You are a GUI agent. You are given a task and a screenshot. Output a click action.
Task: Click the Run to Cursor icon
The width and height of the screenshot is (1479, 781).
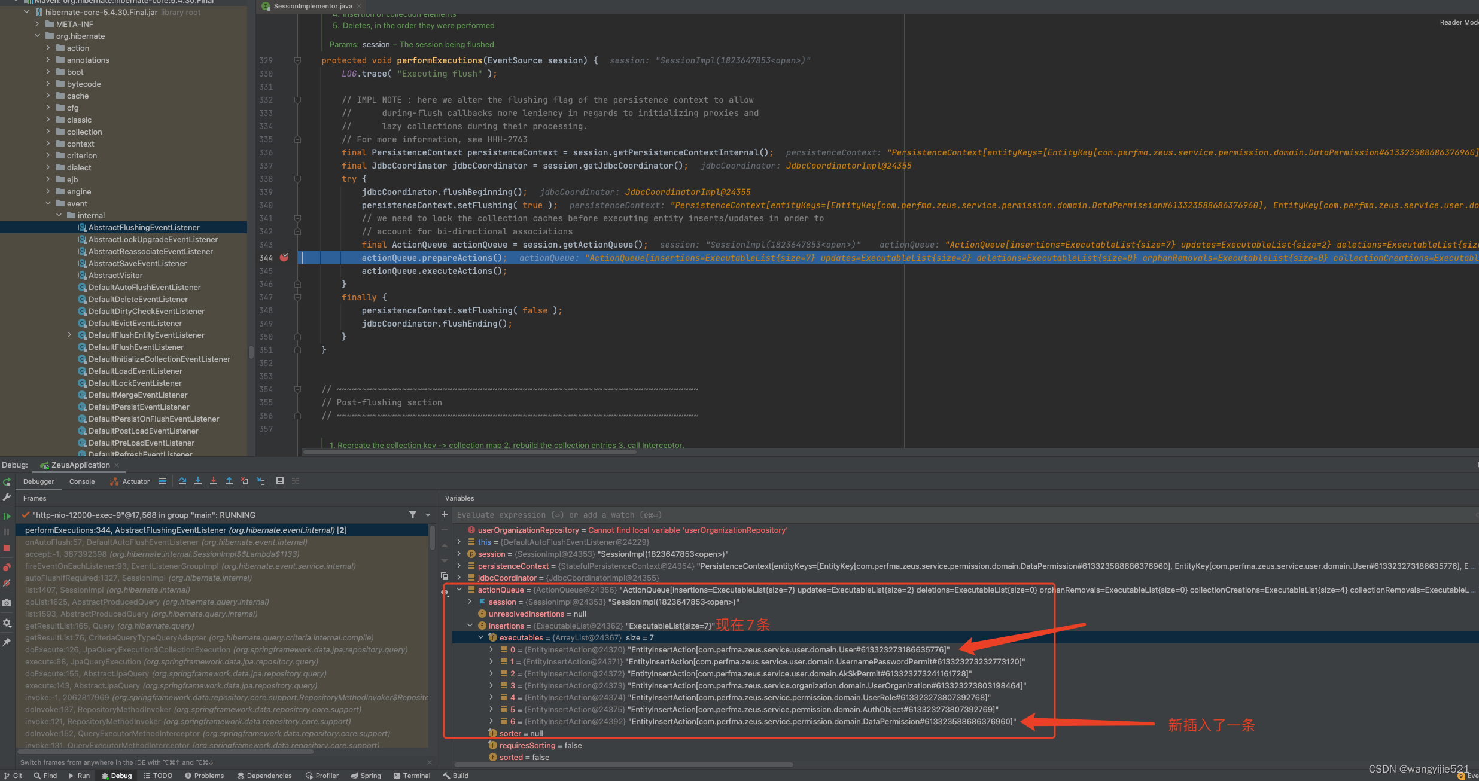tap(260, 481)
